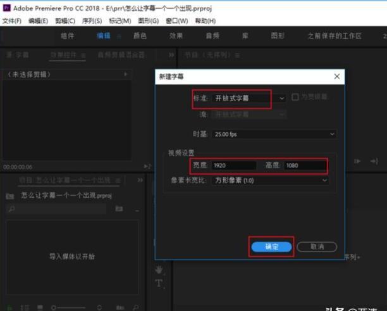Select the Hand tool

tap(159, 269)
